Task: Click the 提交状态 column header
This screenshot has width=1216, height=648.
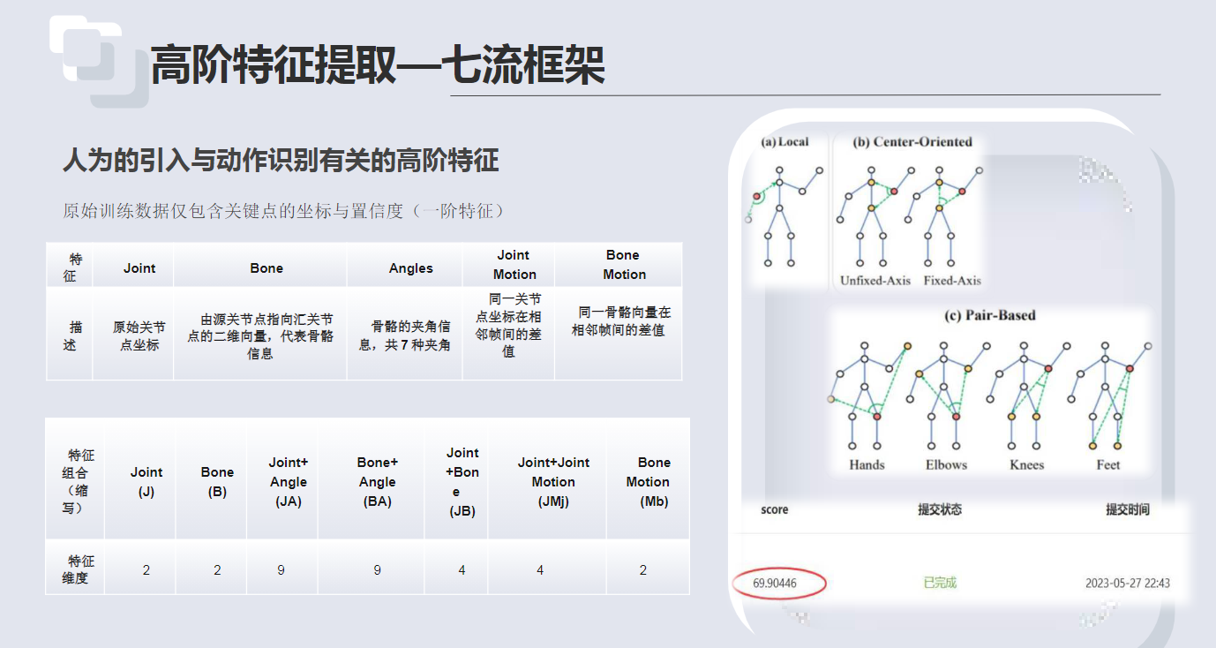Action: (940, 509)
